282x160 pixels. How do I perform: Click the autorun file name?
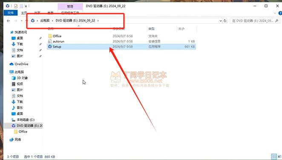coord(58,42)
